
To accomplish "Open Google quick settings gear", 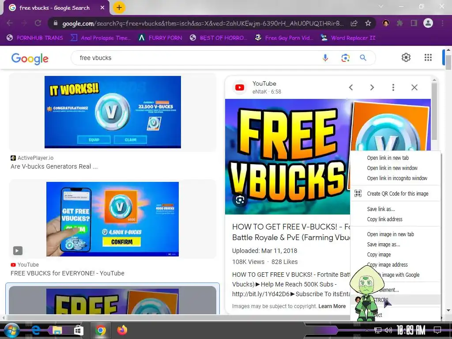I will 406,57.
